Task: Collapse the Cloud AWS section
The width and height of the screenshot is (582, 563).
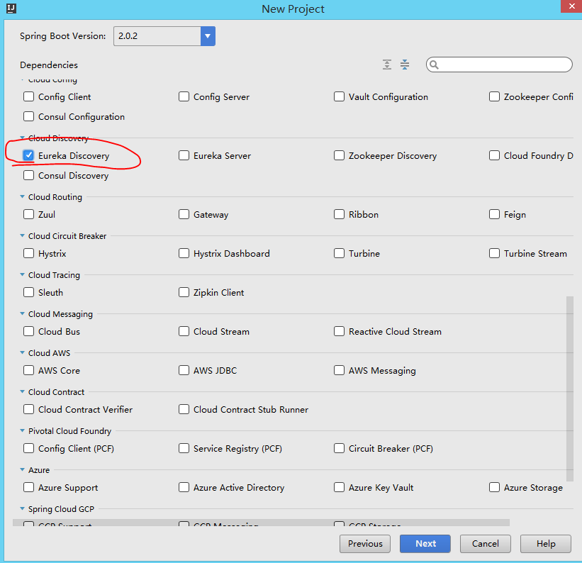Action: [22, 352]
